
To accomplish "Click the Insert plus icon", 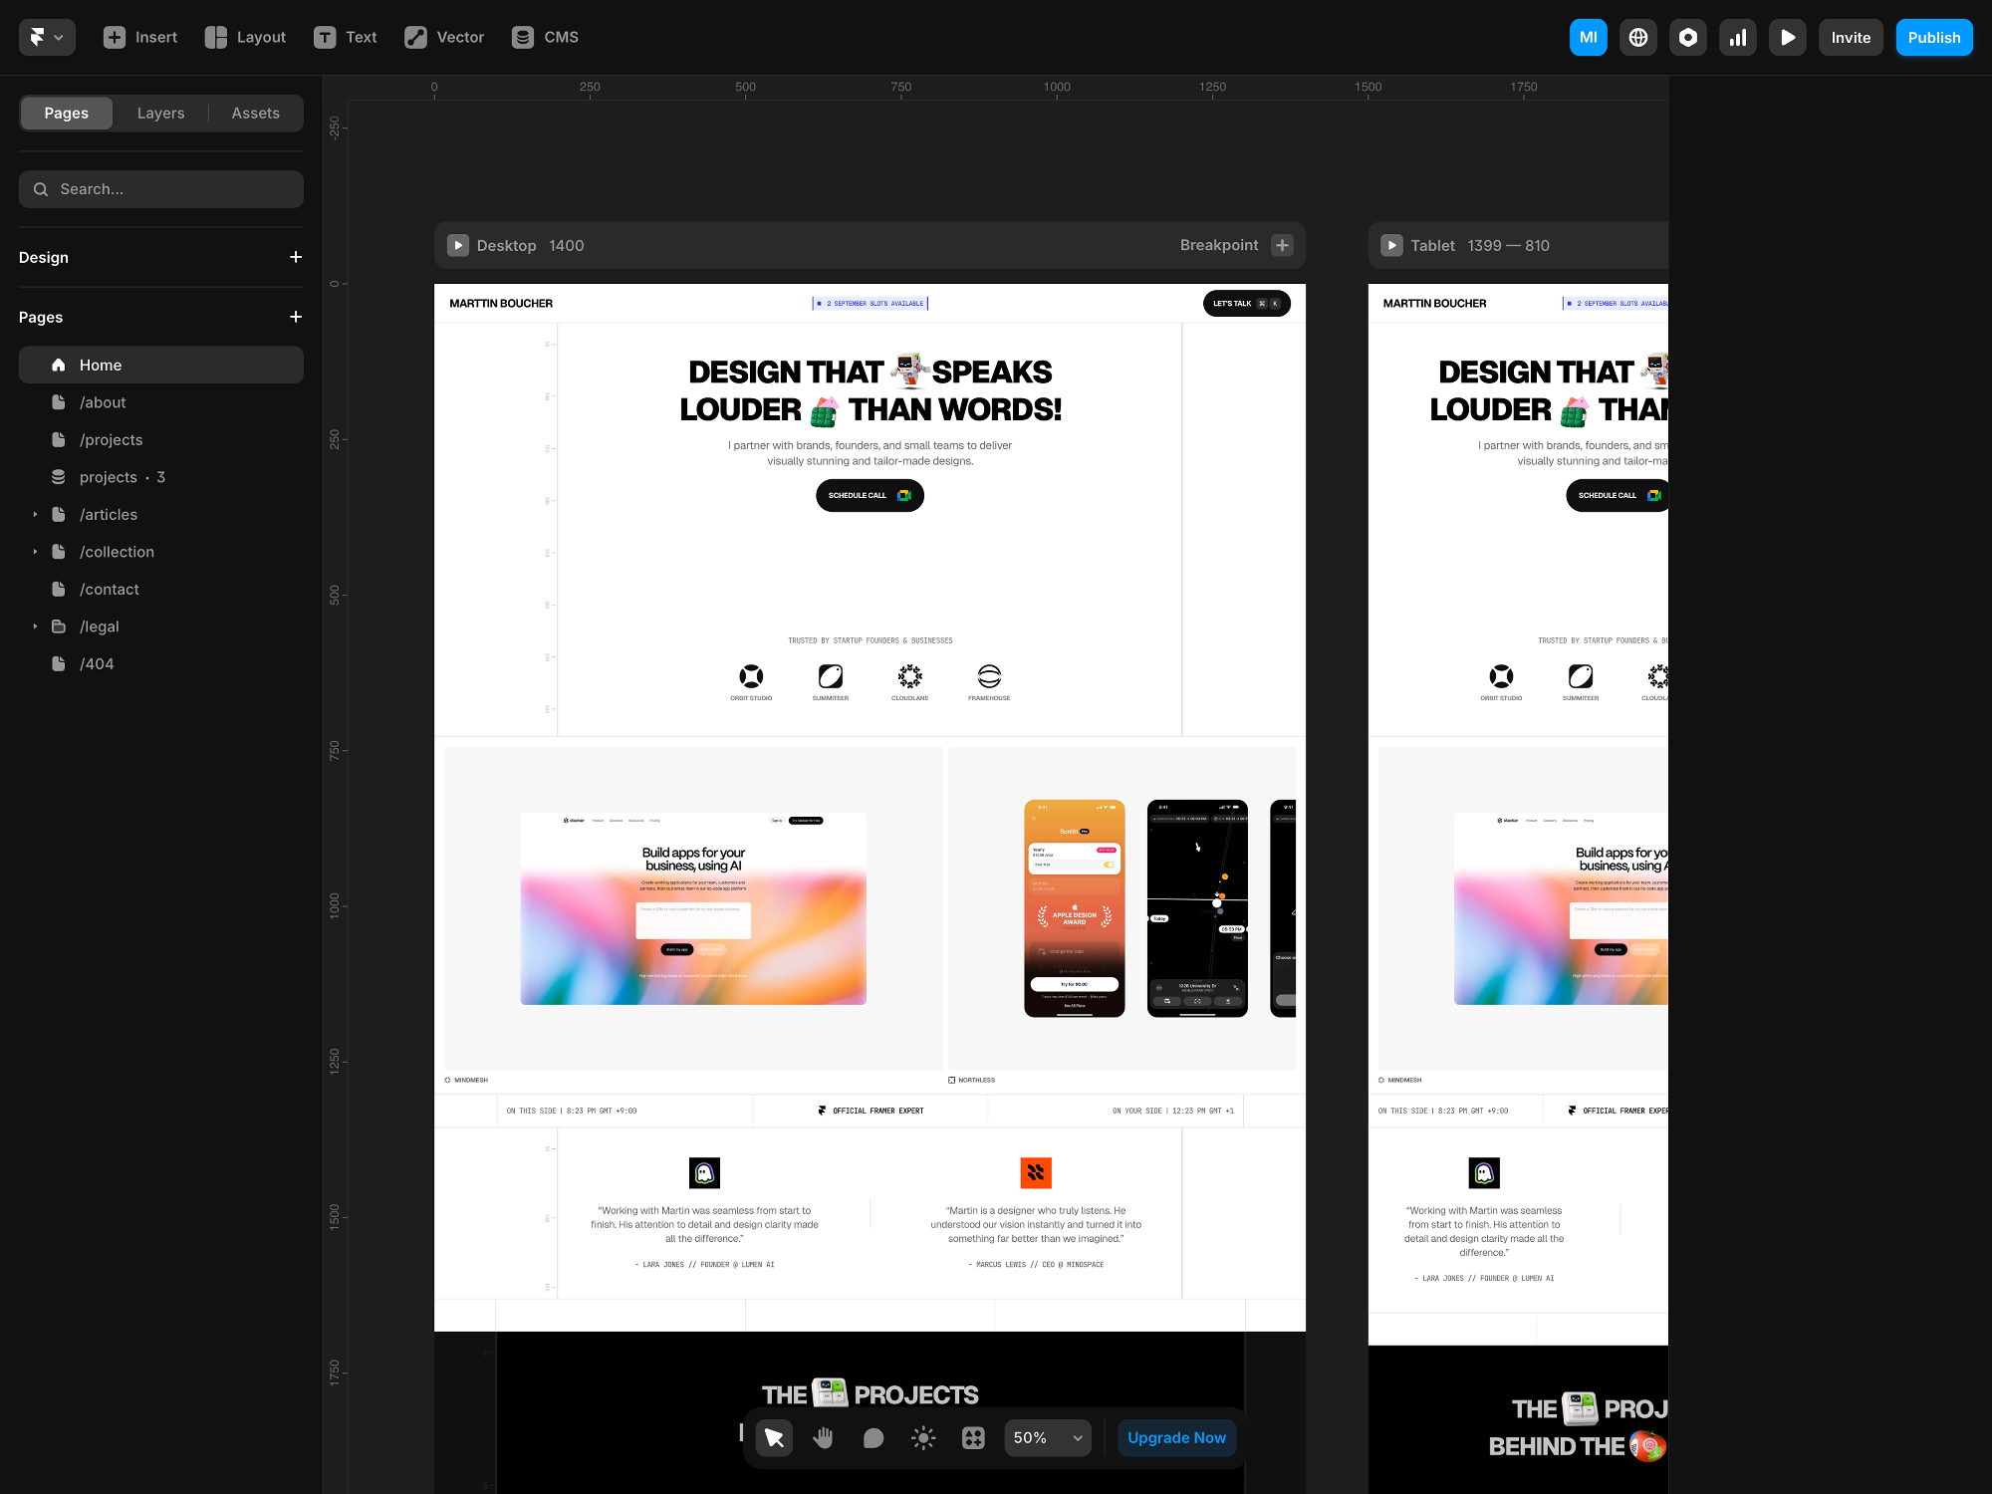I will coord(115,37).
